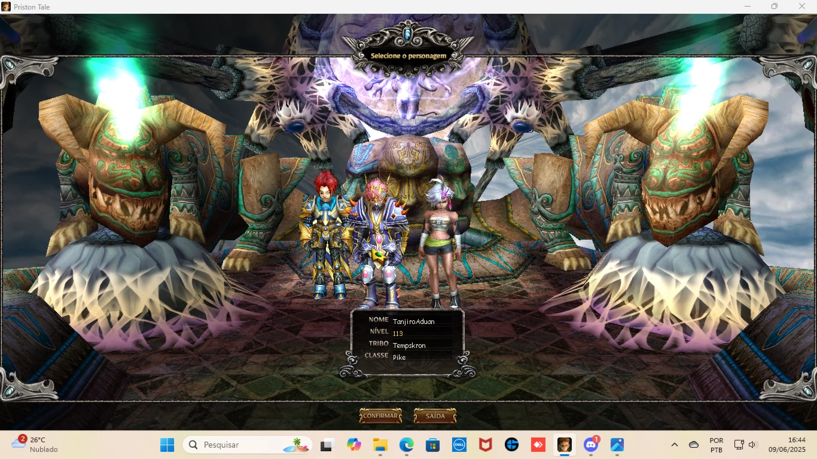Open the Windows Start menu
Image resolution: width=817 pixels, height=459 pixels.
pyautogui.click(x=167, y=445)
